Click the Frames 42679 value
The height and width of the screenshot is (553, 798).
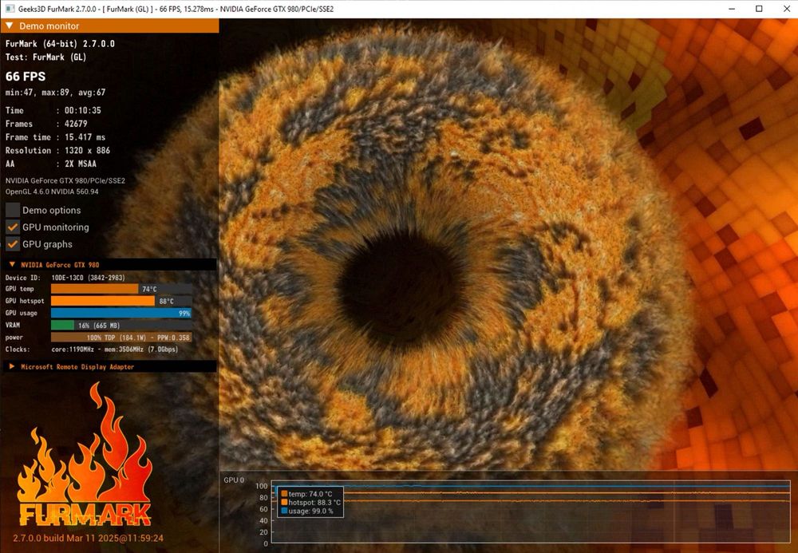click(76, 124)
